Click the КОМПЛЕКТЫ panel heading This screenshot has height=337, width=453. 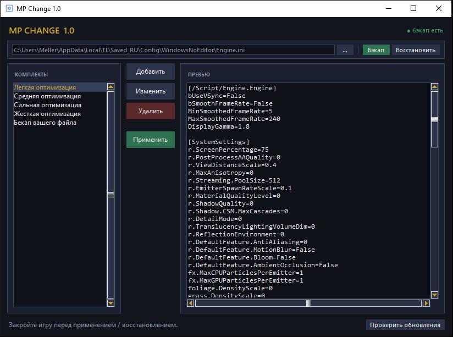click(x=31, y=75)
